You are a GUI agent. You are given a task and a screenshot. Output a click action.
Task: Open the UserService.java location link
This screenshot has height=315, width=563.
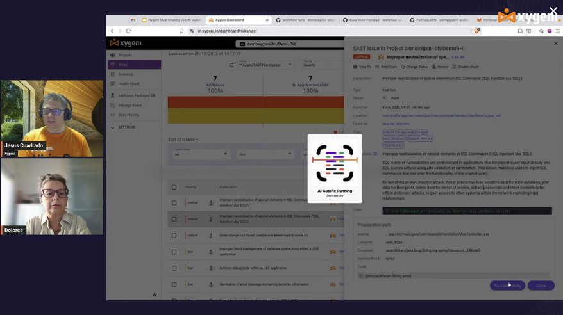pos(441,116)
